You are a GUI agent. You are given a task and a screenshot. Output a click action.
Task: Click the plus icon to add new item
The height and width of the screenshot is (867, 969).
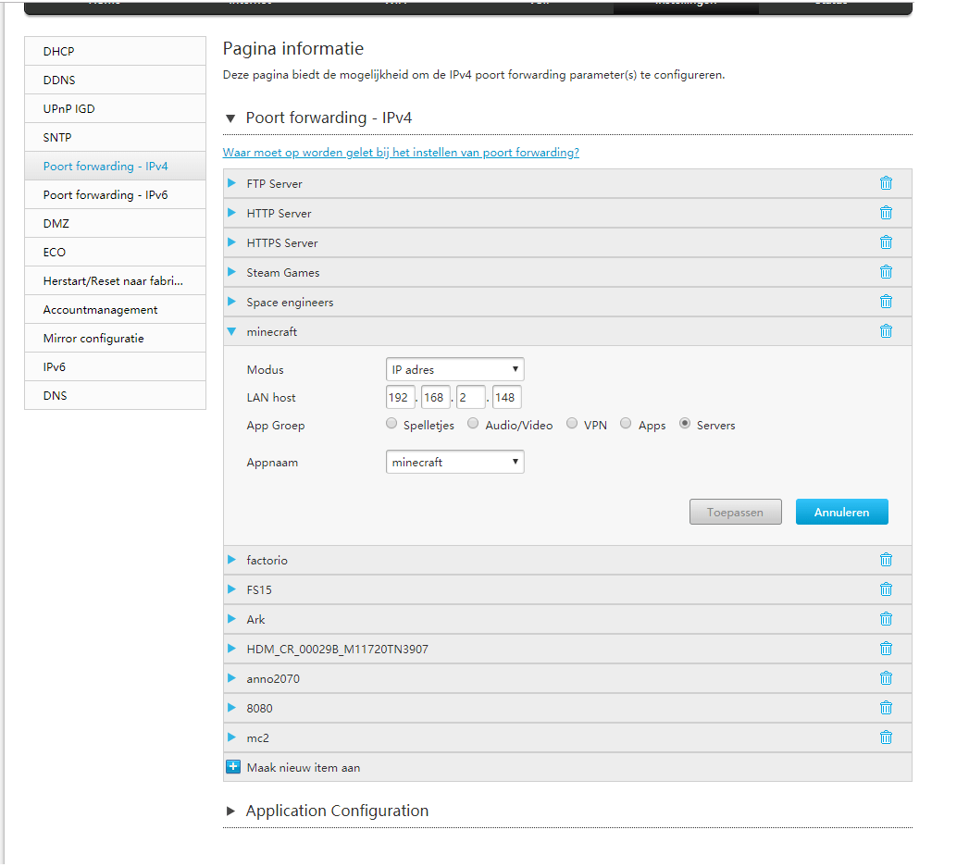click(233, 767)
